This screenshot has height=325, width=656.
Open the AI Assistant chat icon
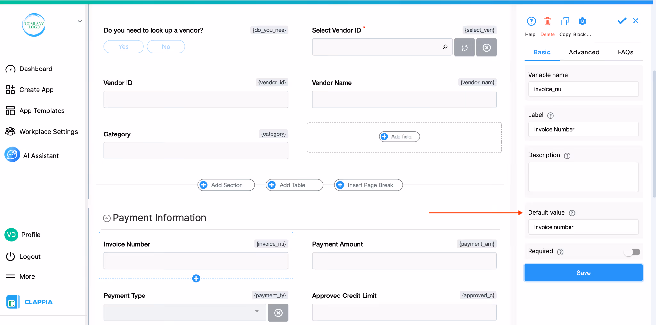12,155
